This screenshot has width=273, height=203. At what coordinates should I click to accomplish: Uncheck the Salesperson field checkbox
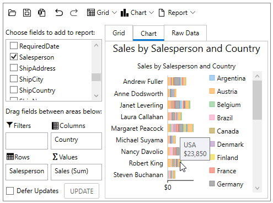14,57
